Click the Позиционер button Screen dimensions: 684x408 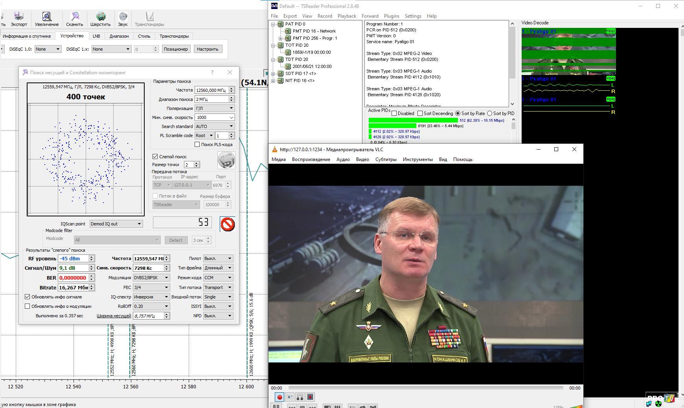tap(176, 49)
